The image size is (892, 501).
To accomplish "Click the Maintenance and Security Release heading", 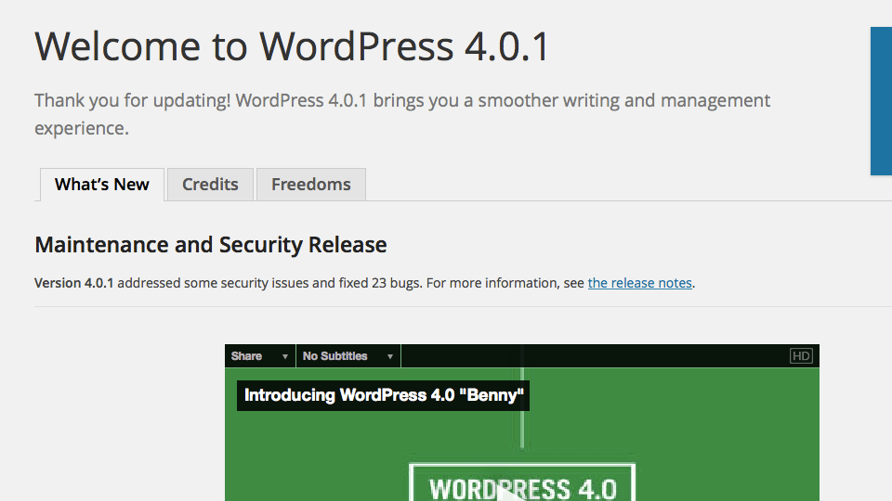I will 211,245.
